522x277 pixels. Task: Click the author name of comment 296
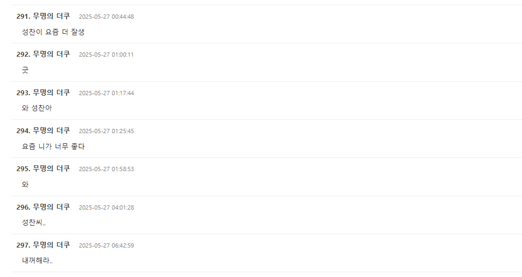point(51,207)
